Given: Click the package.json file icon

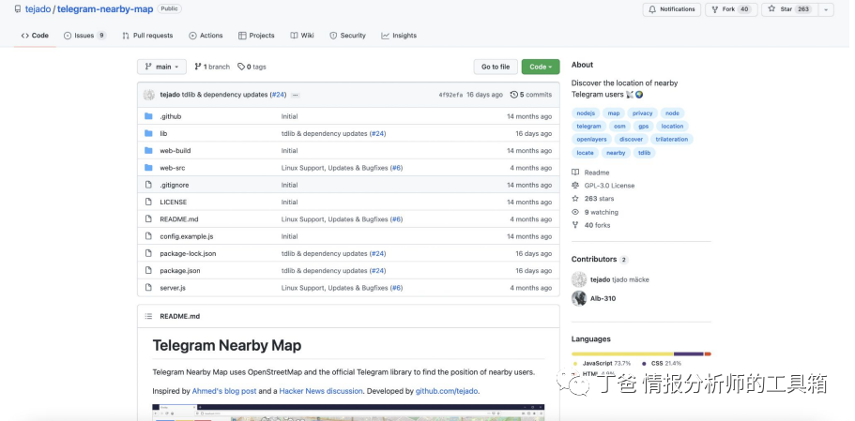Looking at the screenshot, I should (148, 271).
